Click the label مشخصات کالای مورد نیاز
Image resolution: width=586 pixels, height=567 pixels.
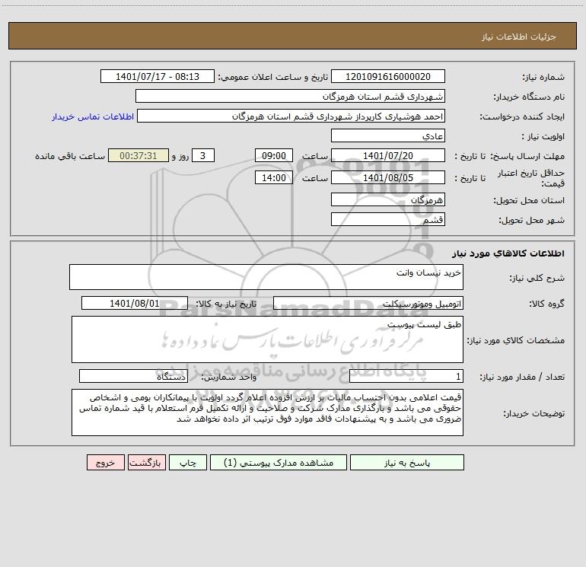(515, 340)
